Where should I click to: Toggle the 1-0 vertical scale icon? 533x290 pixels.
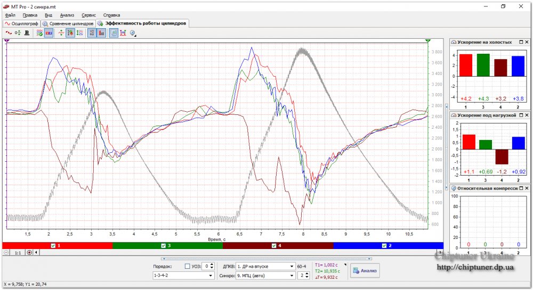click(92, 33)
